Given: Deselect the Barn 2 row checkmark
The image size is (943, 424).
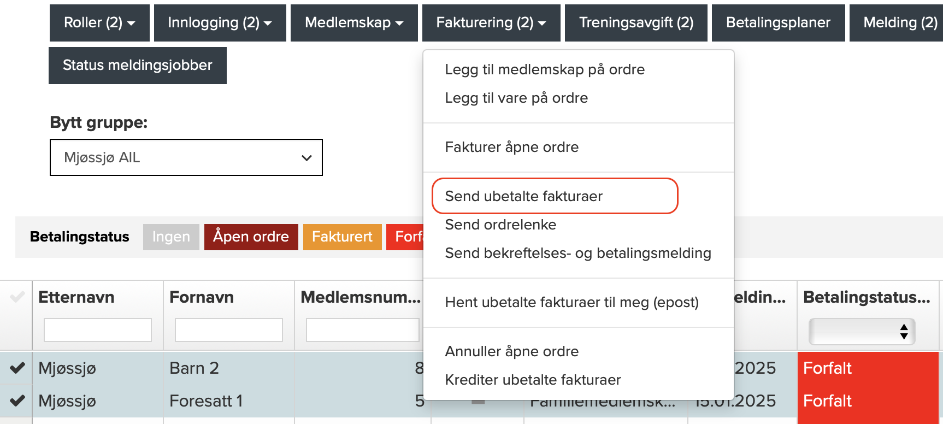Looking at the screenshot, I should (x=17, y=368).
